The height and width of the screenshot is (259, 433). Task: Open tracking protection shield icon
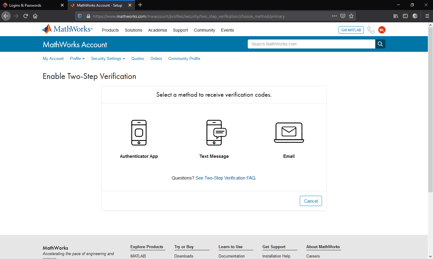point(80,16)
